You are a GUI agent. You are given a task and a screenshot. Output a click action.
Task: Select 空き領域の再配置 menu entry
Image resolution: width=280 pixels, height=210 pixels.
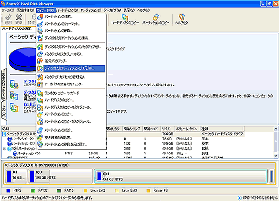(x=71, y=138)
